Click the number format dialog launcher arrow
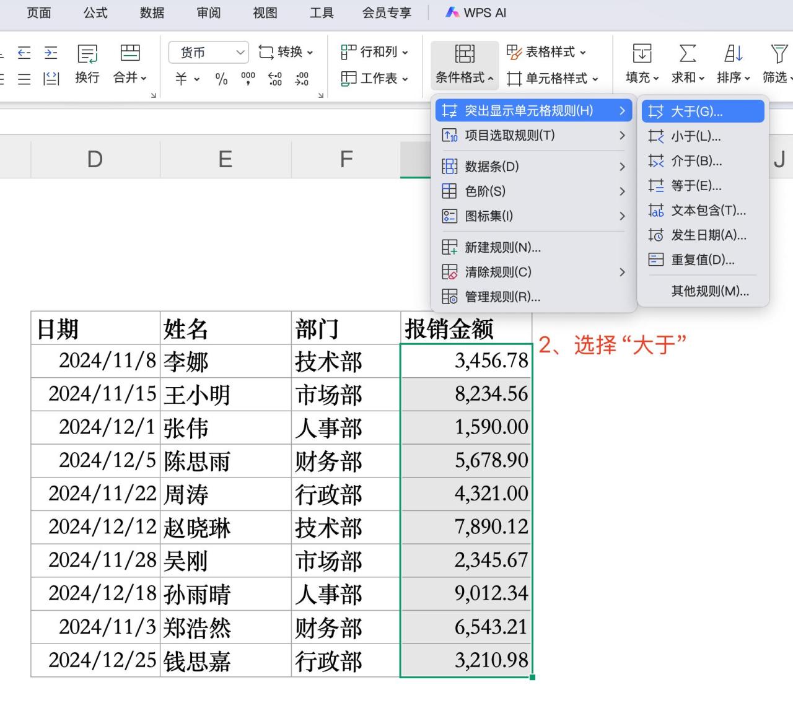 pyautogui.click(x=321, y=95)
